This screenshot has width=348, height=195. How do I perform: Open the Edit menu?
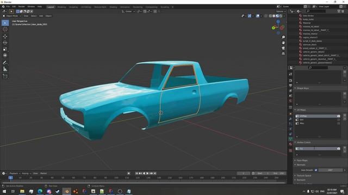click(x=14, y=6)
